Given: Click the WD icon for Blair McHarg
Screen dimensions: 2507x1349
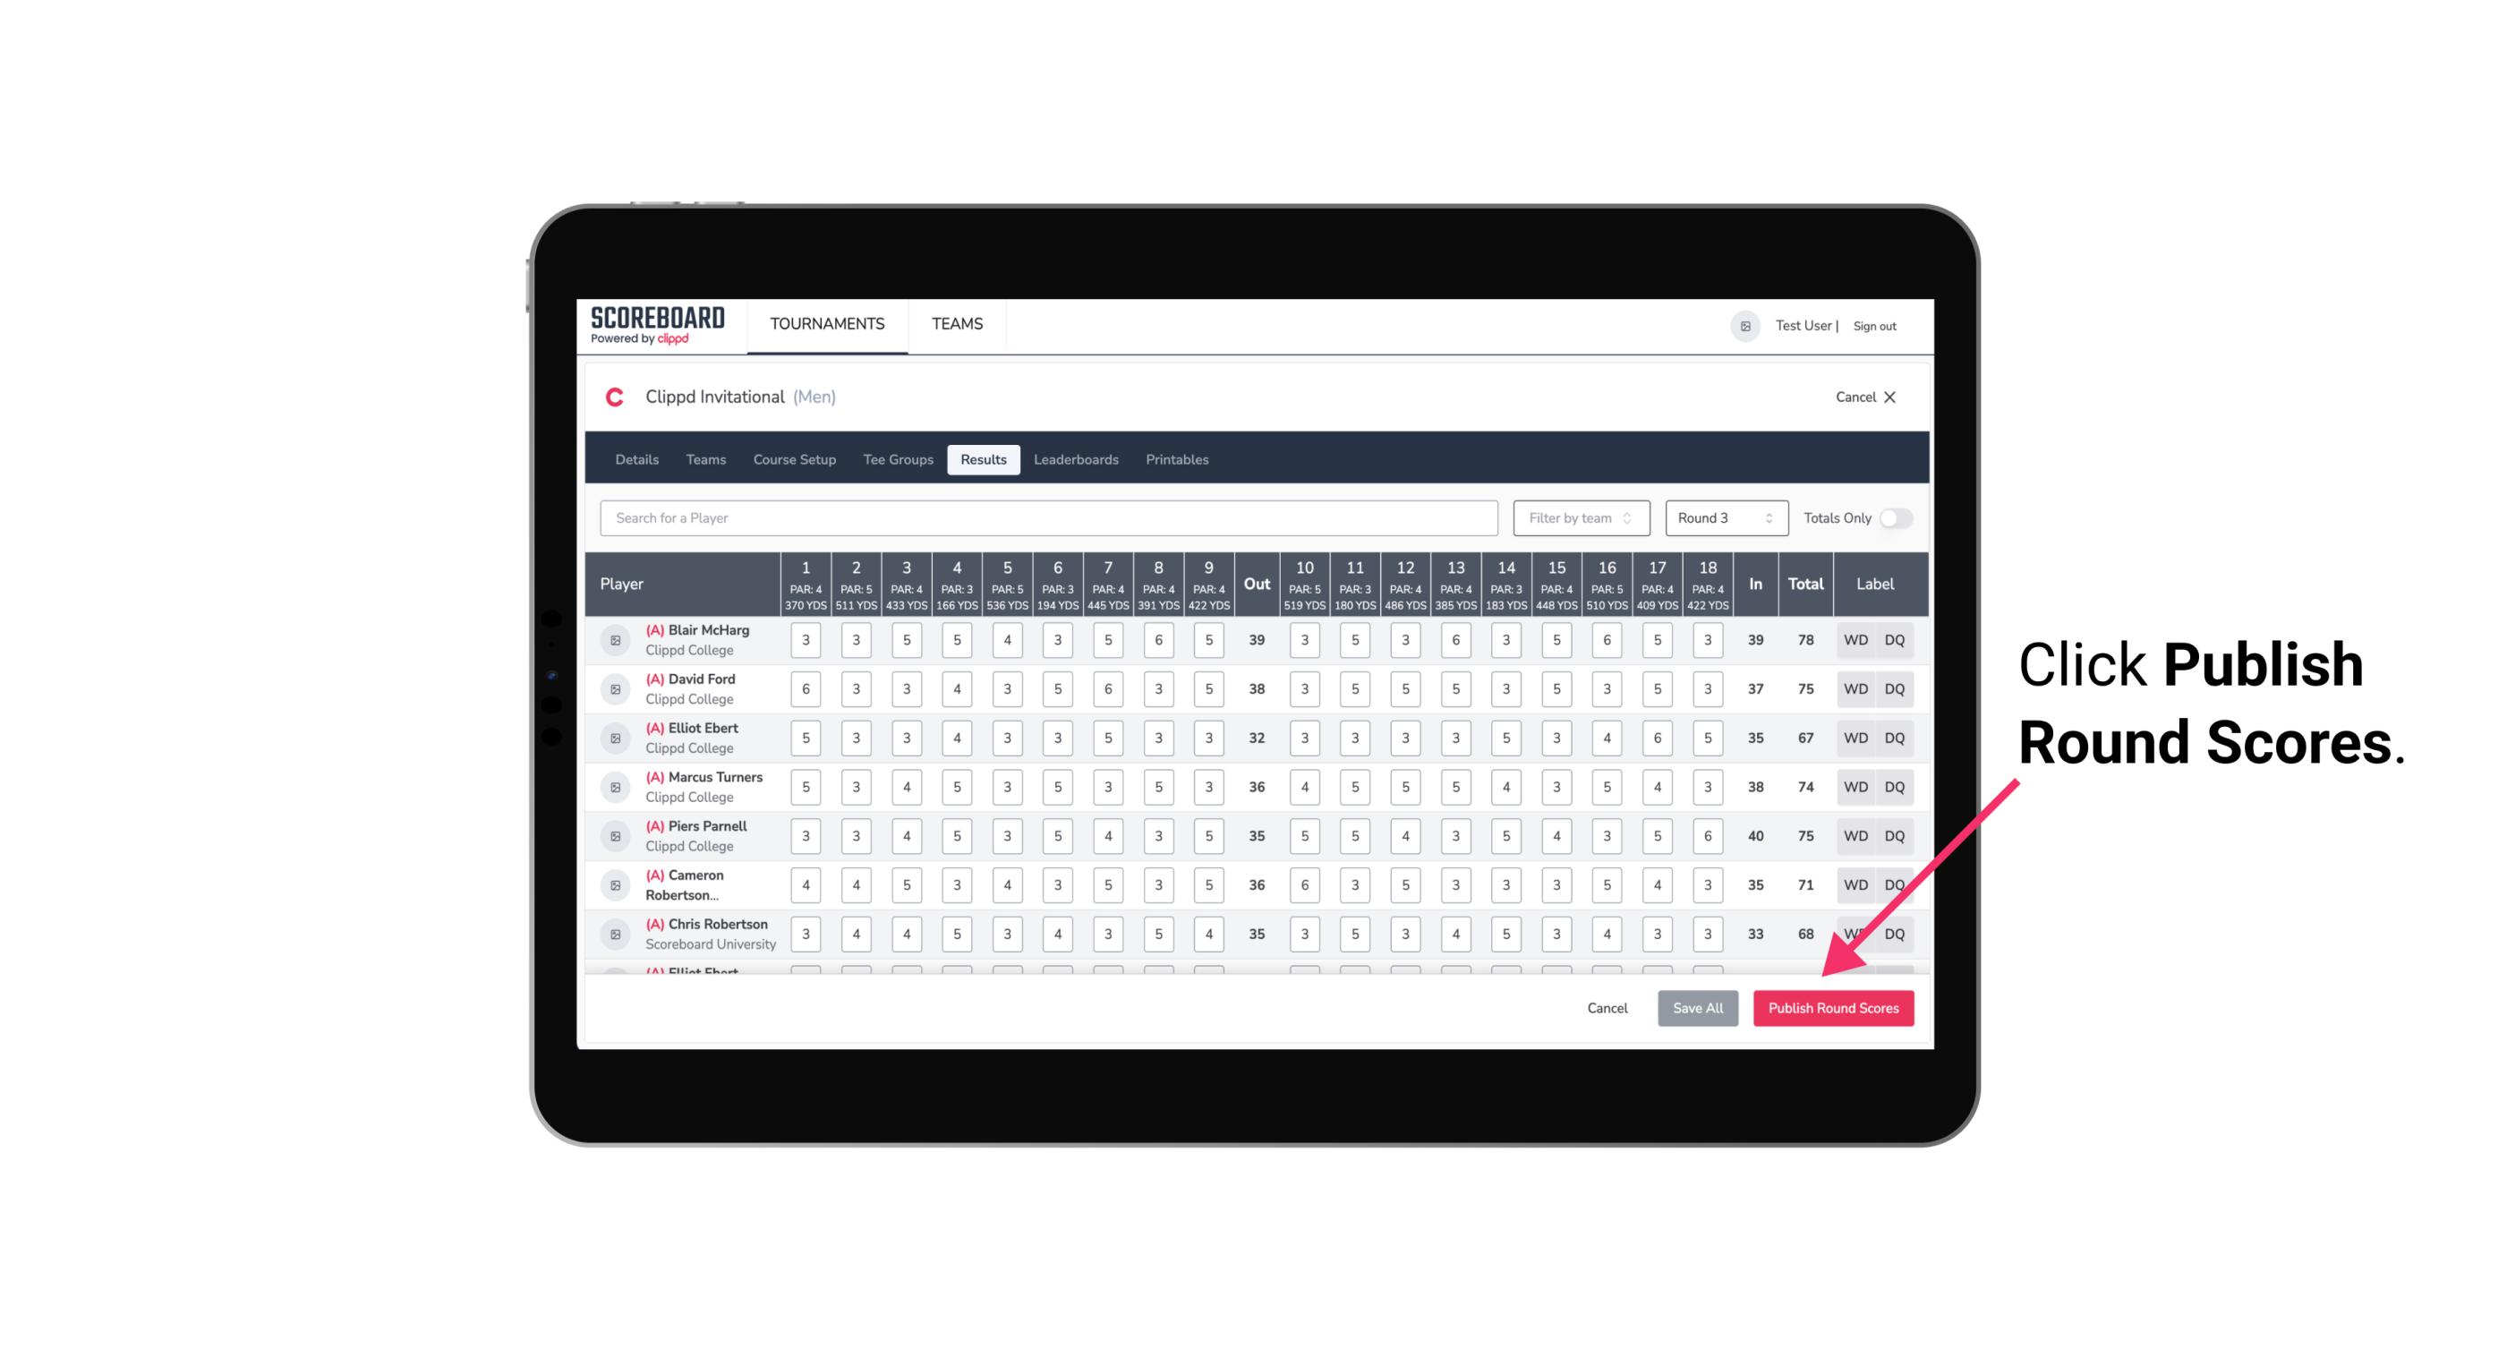Looking at the screenshot, I should 1856,640.
